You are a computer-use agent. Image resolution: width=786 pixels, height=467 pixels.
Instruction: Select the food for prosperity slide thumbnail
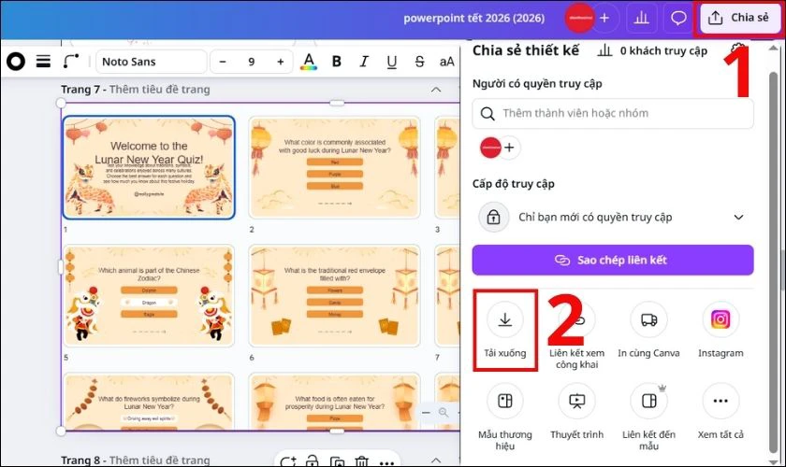pos(334,402)
